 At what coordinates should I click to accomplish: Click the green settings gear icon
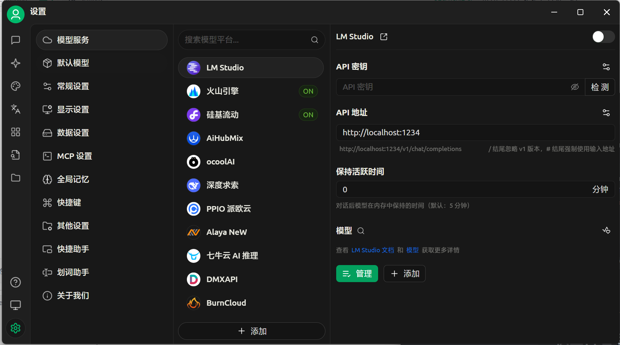(16, 328)
